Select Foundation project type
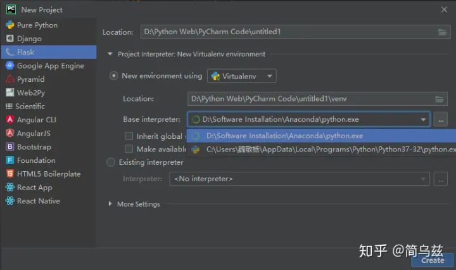Viewport: 456px width, 270px height. [49, 160]
